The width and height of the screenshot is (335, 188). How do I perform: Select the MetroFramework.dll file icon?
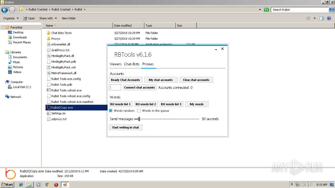tap(48, 73)
